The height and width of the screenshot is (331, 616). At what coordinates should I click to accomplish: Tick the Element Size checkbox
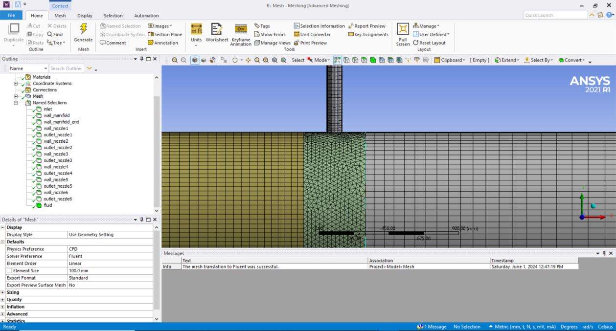coord(9,271)
